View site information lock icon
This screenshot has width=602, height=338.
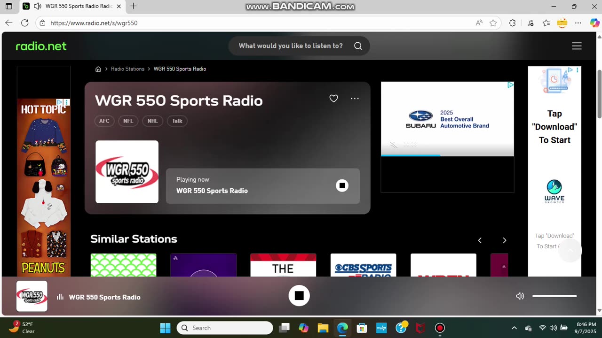[x=42, y=23]
